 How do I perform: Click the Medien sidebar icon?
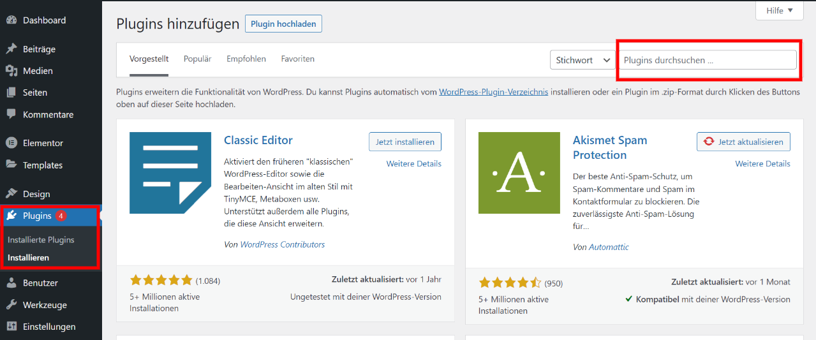pos(11,71)
